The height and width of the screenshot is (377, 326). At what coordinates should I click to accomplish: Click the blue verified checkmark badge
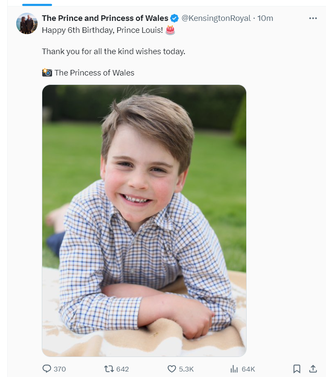(x=175, y=18)
